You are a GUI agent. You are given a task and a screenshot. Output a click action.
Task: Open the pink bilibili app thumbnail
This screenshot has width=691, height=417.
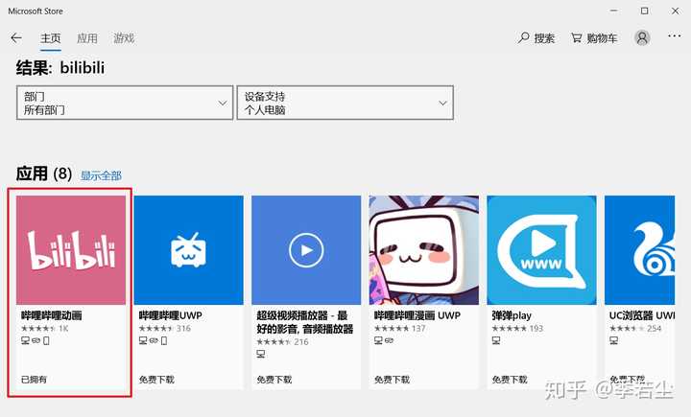coord(71,250)
